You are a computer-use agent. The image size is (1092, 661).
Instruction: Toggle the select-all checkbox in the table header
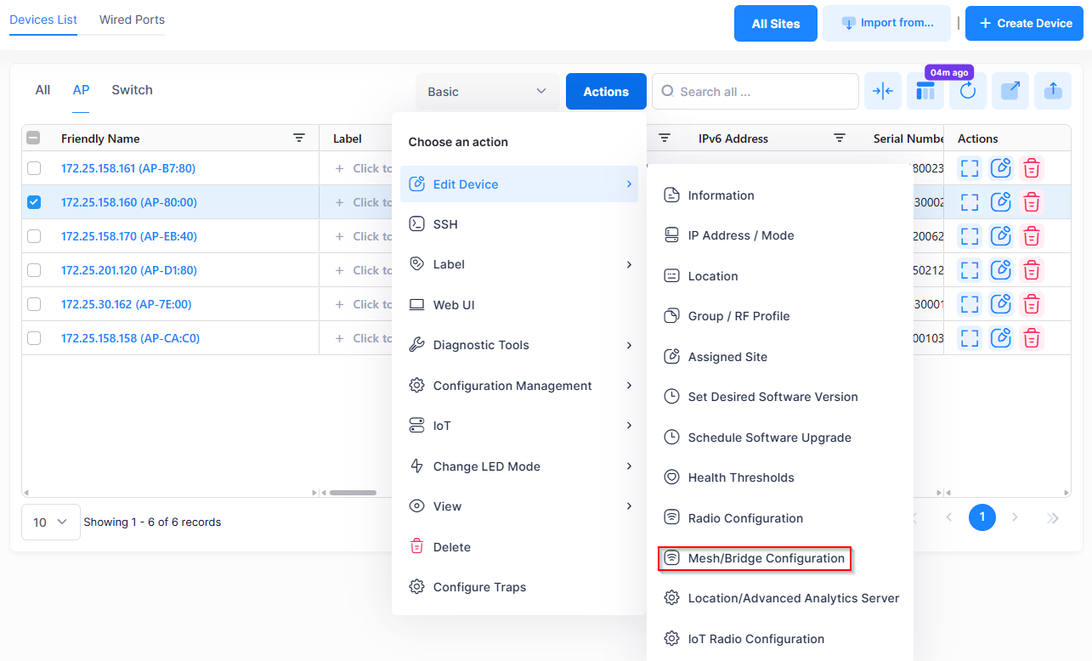tap(34, 138)
